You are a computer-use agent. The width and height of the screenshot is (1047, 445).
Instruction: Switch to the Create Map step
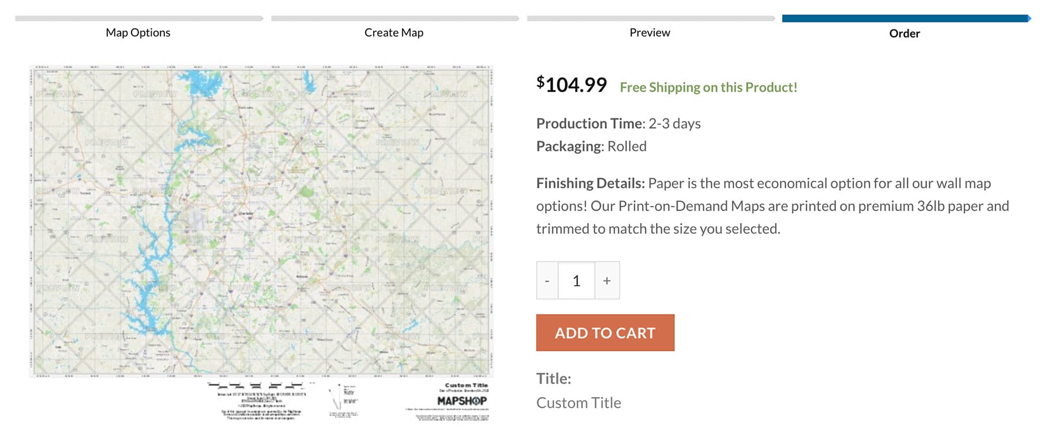point(394,32)
